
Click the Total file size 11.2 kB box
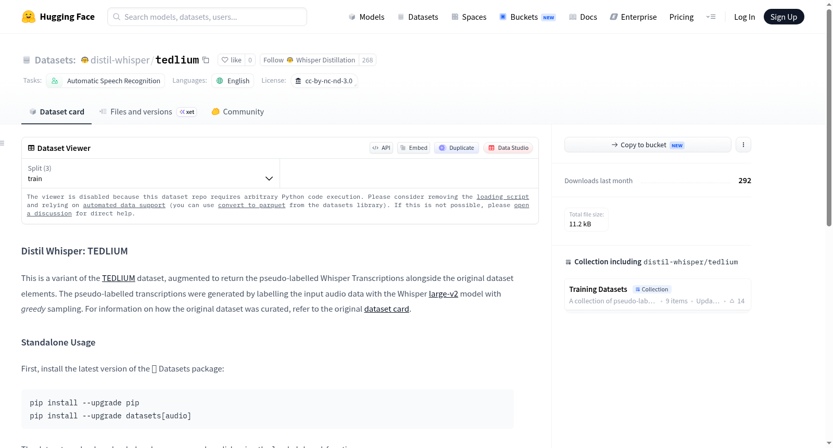[587, 220]
